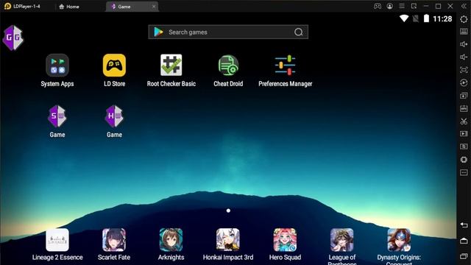Launch Honkai Impact 3rd game
471x265 pixels.
tap(228, 240)
